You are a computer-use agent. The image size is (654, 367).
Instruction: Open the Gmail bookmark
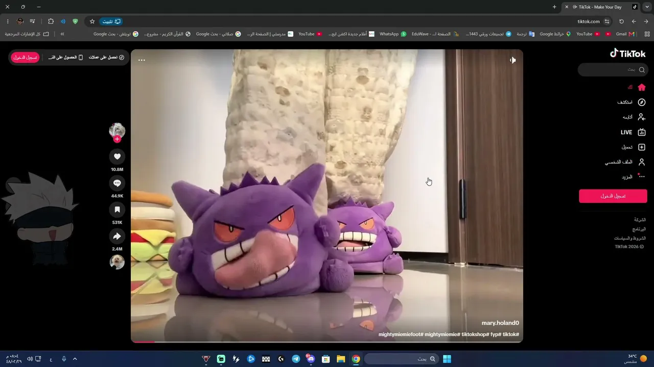[x=625, y=34]
